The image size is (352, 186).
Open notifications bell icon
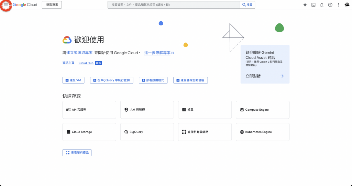point(322,5)
